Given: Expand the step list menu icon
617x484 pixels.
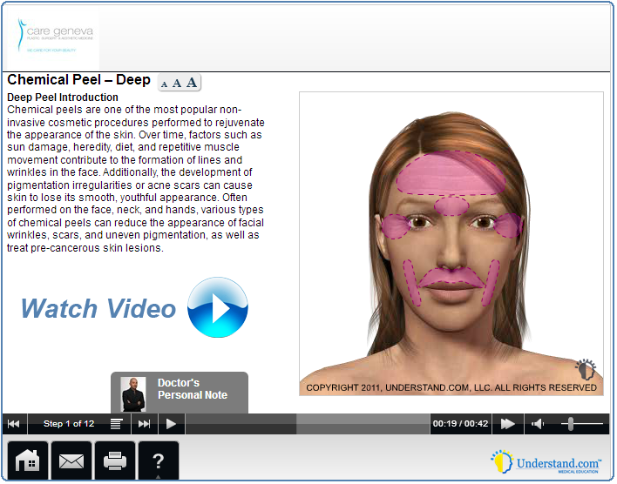Looking at the screenshot, I should click(116, 424).
